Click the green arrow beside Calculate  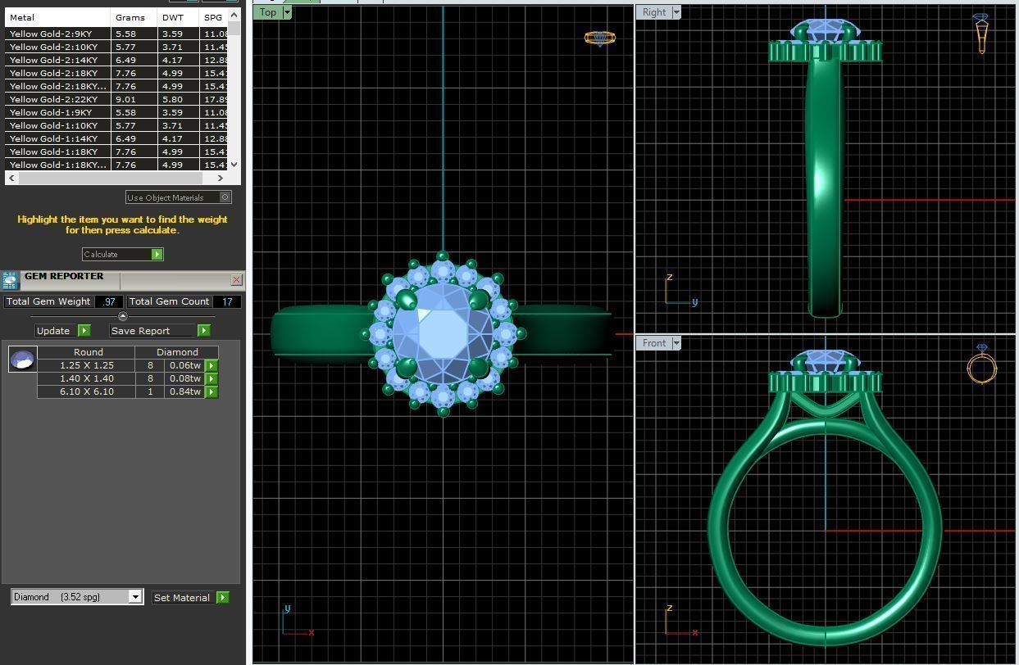coord(157,254)
